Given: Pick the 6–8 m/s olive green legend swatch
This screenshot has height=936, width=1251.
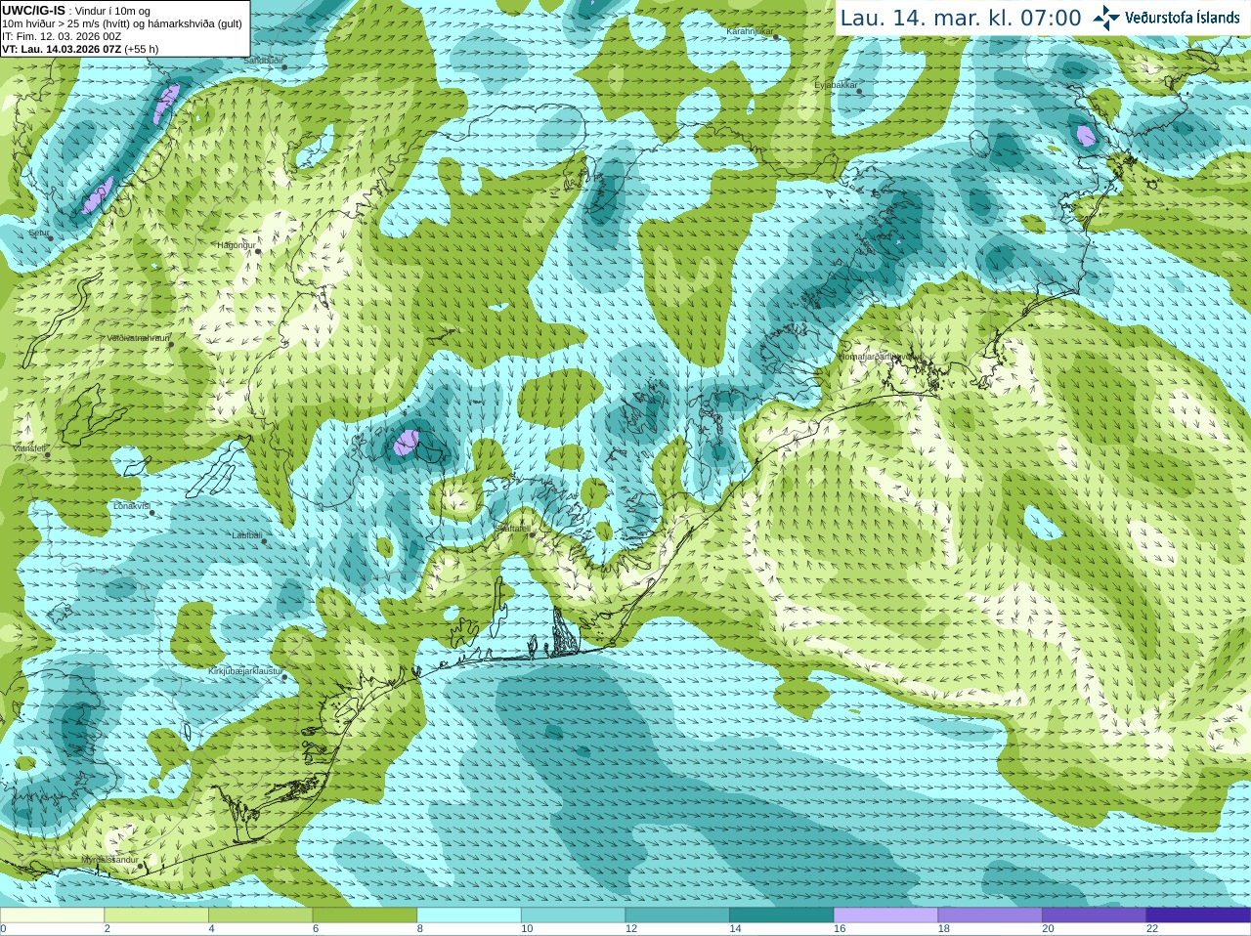Looking at the screenshot, I should click(x=365, y=915).
